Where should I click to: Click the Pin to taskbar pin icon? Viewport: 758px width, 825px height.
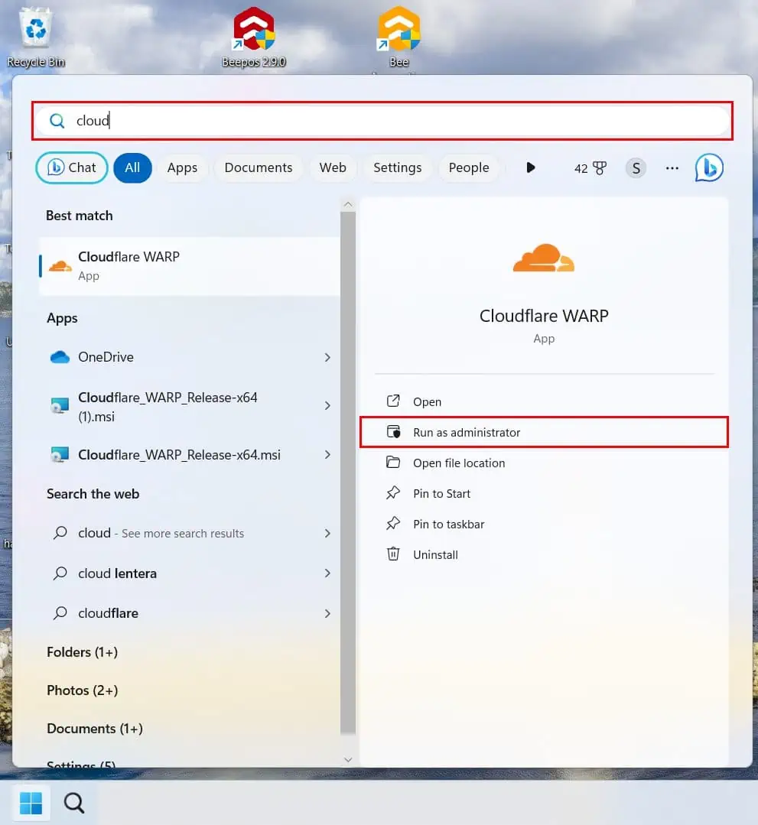click(x=393, y=524)
